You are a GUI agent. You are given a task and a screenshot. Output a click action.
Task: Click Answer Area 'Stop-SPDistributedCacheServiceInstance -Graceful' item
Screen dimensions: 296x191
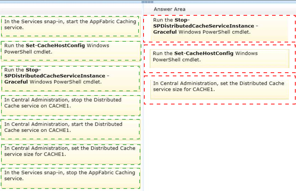click(x=219, y=29)
